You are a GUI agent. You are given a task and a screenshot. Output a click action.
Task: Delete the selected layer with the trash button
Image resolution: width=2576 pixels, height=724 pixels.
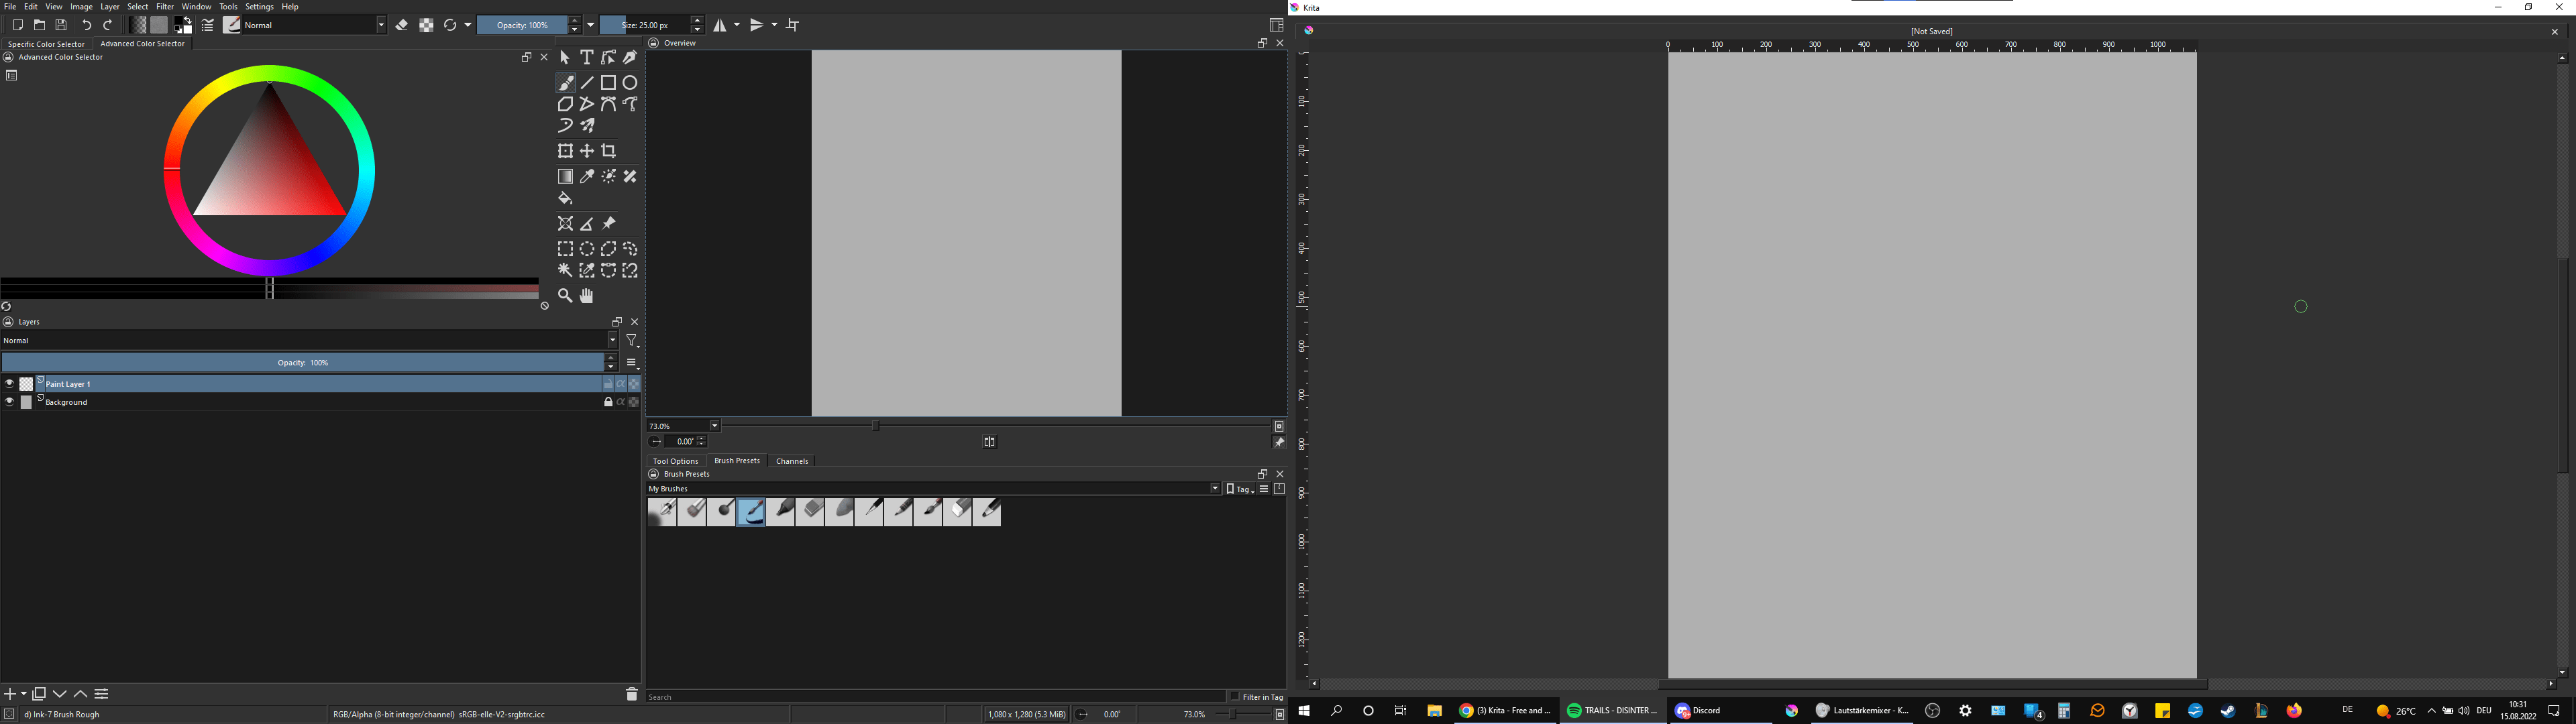tap(632, 693)
